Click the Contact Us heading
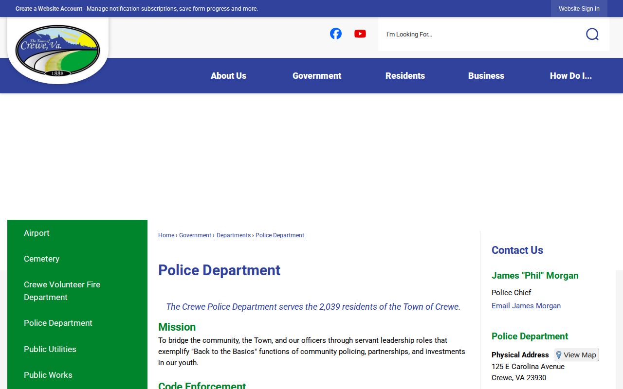 coord(517,250)
